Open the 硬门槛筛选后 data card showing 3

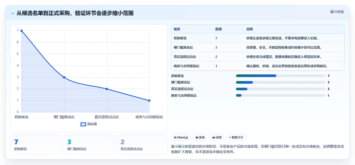[x=89, y=145]
